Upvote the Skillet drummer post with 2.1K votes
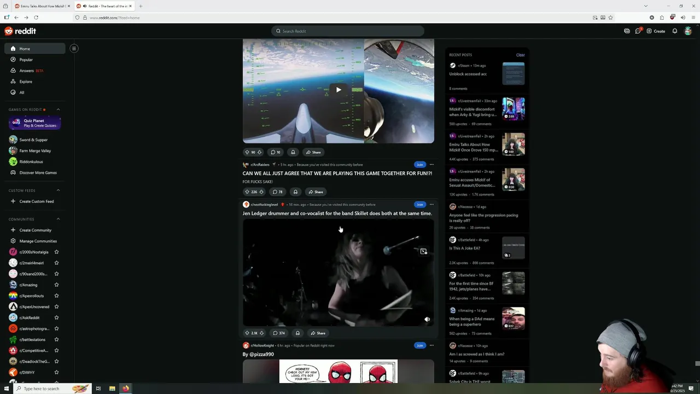Viewport: 700px width, 394px height. tap(247, 333)
